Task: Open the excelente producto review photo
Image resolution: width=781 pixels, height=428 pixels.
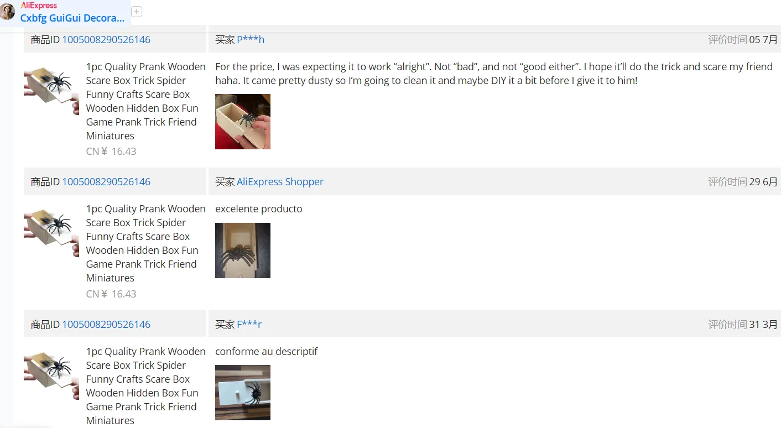Action: tap(243, 250)
